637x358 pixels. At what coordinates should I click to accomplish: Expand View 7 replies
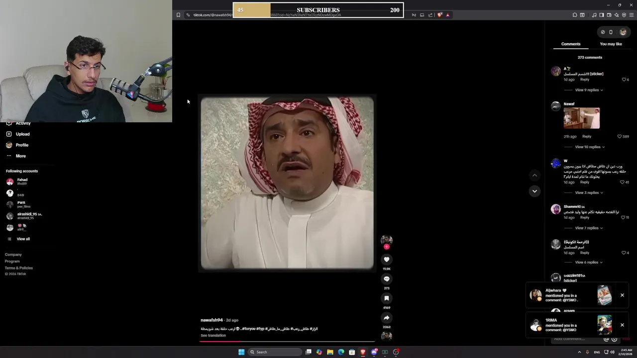(x=589, y=228)
